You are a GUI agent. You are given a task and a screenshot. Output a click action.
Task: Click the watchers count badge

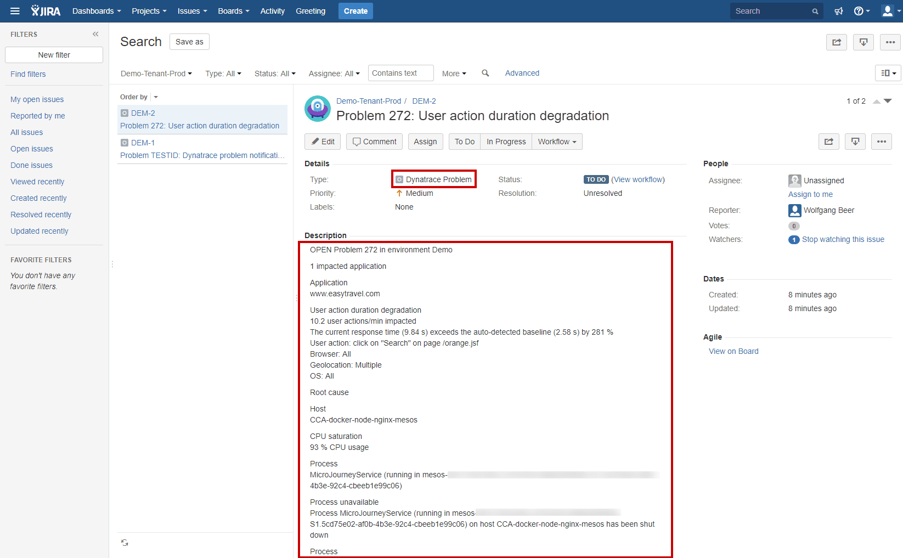tap(794, 240)
